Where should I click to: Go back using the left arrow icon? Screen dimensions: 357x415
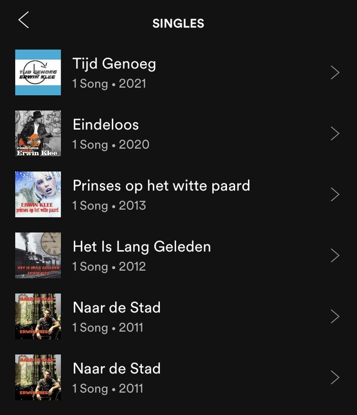tap(24, 20)
